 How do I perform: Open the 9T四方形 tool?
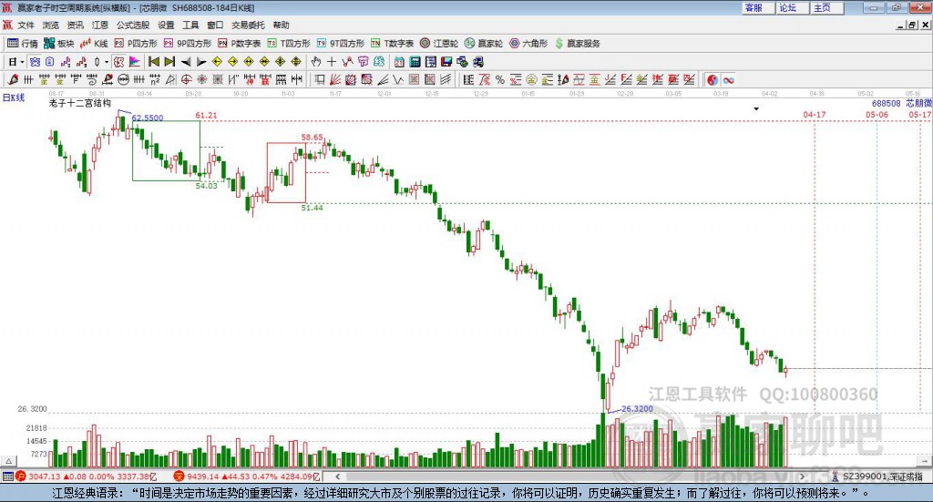click(x=341, y=44)
